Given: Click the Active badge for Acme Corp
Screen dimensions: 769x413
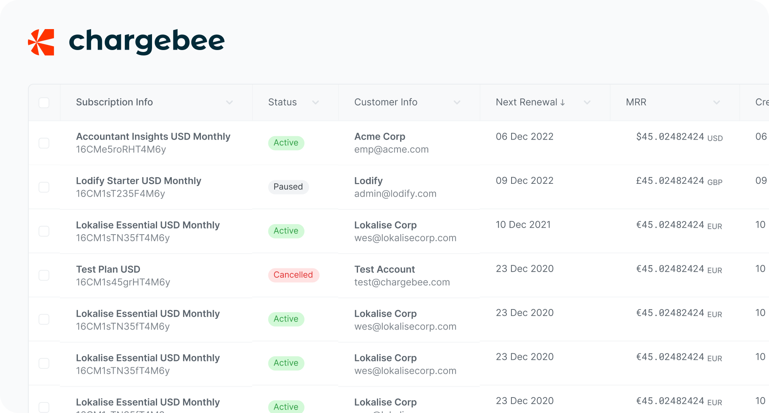Looking at the screenshot, I should pyautogui.click(x=286, y=143).
